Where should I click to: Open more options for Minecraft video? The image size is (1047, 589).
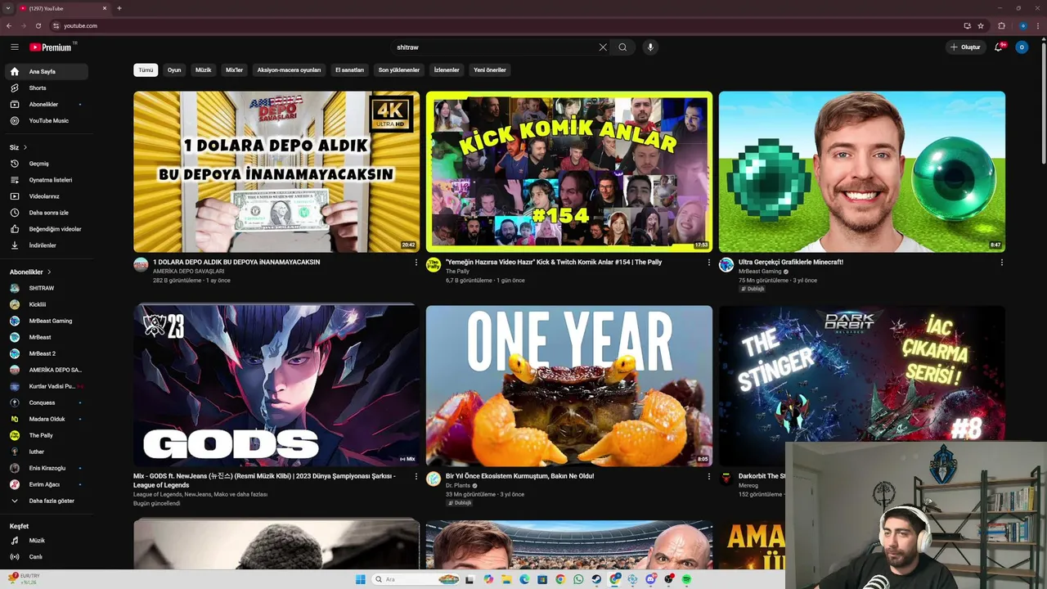[1001, 263]
